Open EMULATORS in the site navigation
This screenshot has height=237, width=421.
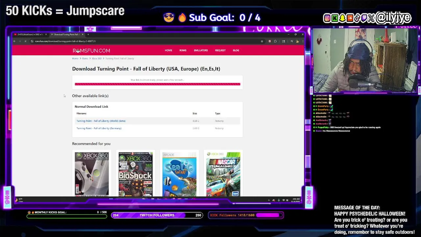pyautogui.click(x=201, y=50)
